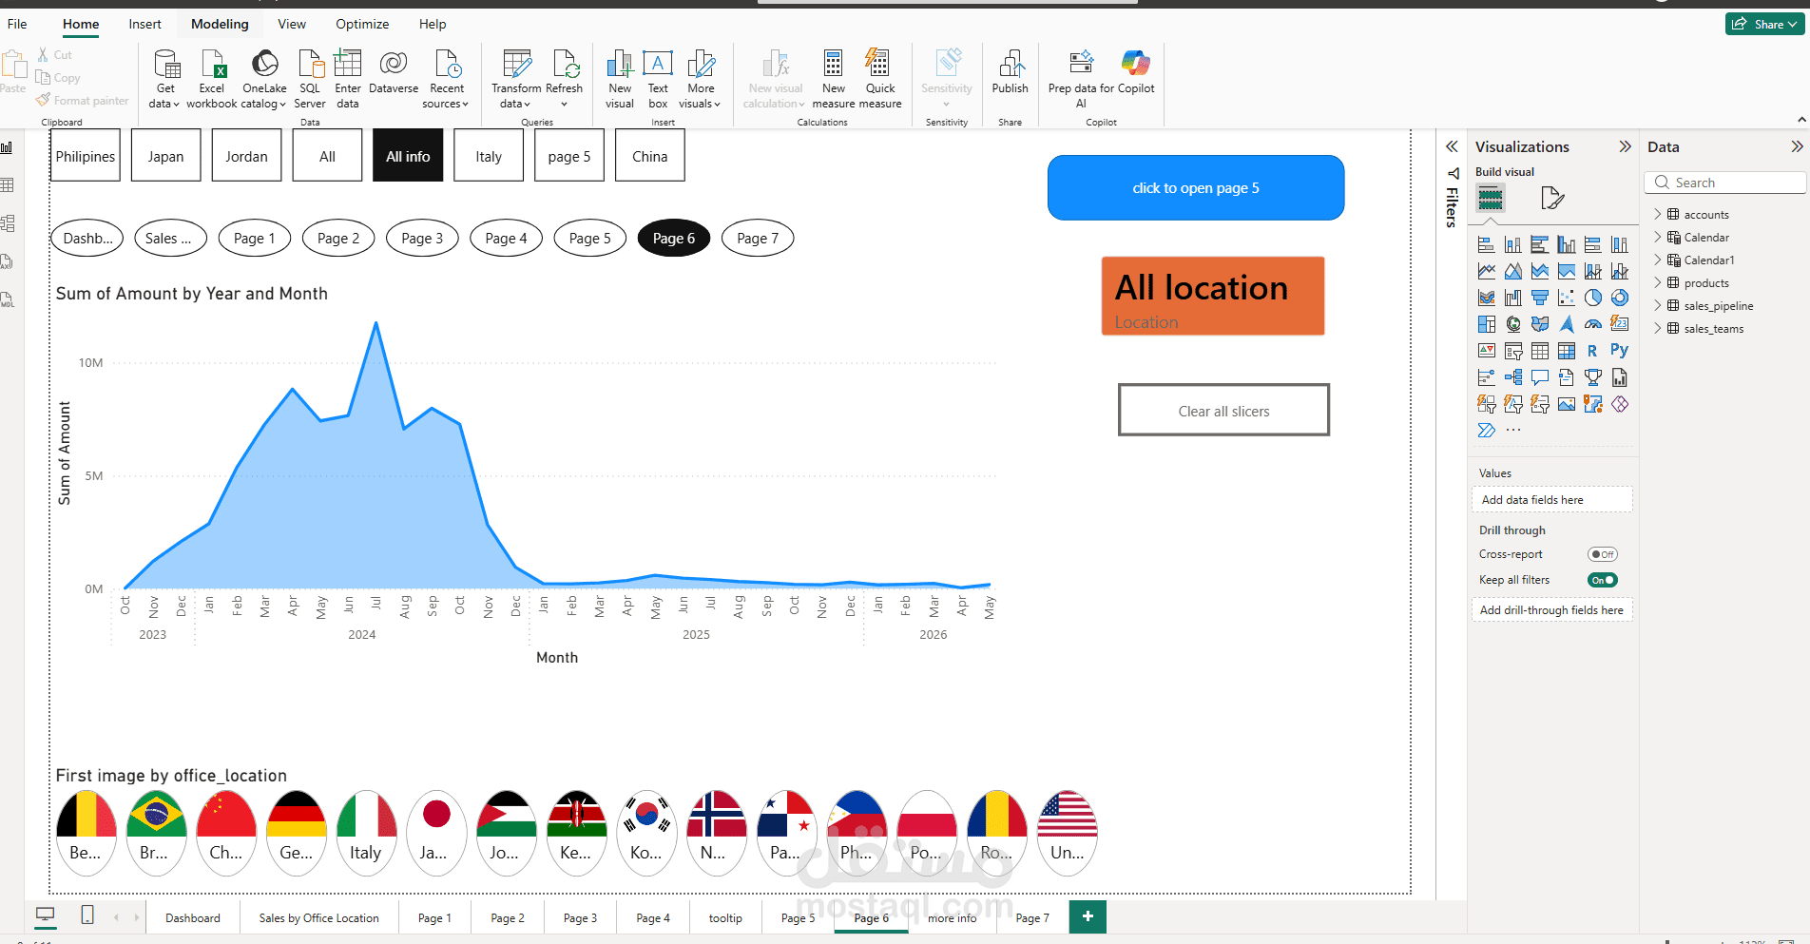Expand the Filters pane
The height and width of the screenshot is (944, 1810).
(x=1452, y=146)
